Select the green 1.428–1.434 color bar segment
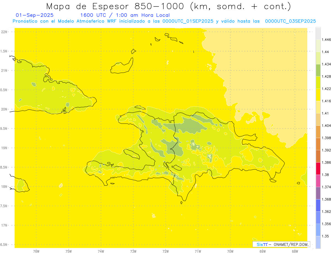This screenshot has height=255, width=331. point(318,70)
